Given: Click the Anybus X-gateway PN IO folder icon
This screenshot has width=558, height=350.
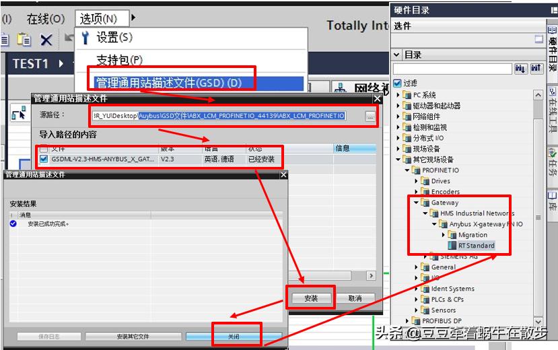Looking at the screenshot, I should (x=443, y=223).
